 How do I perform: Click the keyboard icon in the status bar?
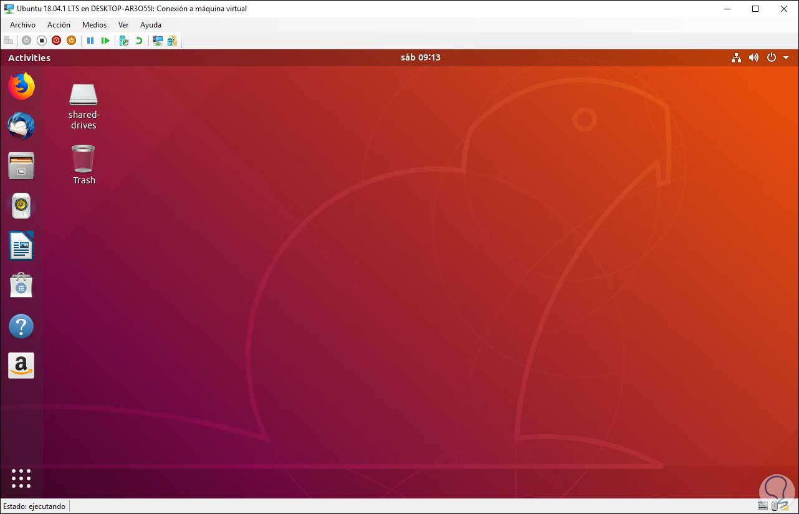tap(763, 506)
